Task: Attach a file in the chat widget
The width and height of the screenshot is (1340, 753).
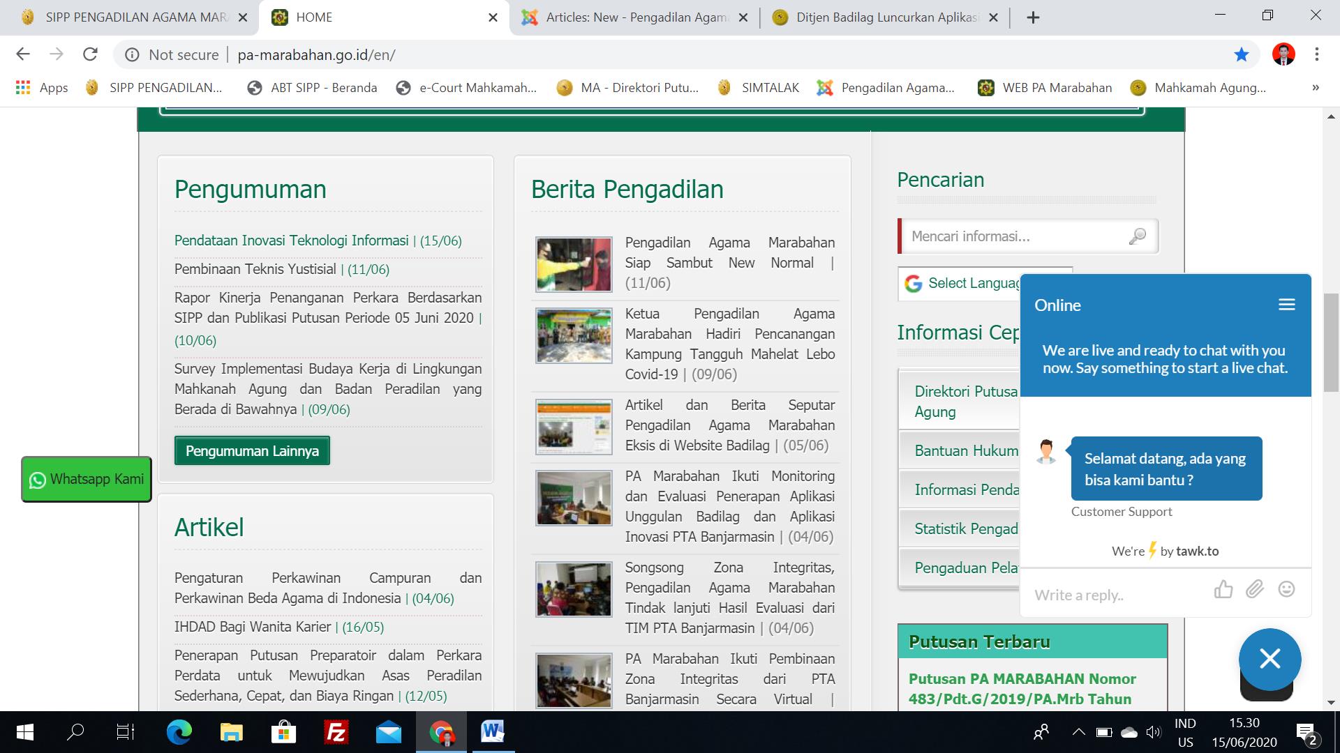Action: [x=1255, y=590]
